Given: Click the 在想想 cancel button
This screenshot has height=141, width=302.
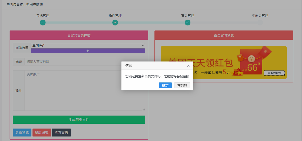Looking at the screenshot, I should point(182,85).
